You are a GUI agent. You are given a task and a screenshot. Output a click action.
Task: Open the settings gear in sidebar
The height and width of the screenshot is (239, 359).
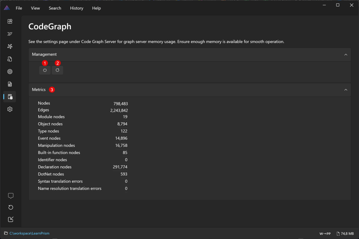pyautogui.click(x=10, y=109)
